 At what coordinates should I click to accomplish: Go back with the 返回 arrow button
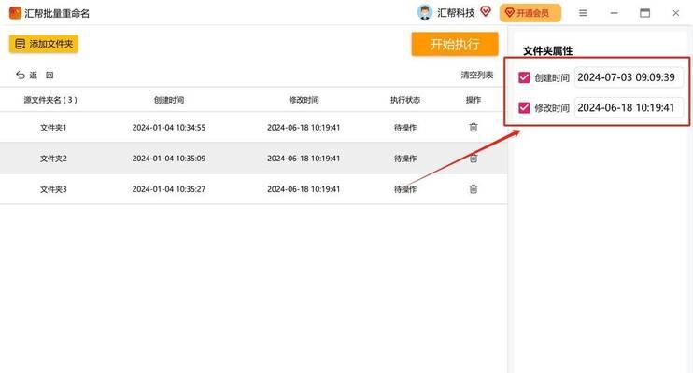(26, 75)
